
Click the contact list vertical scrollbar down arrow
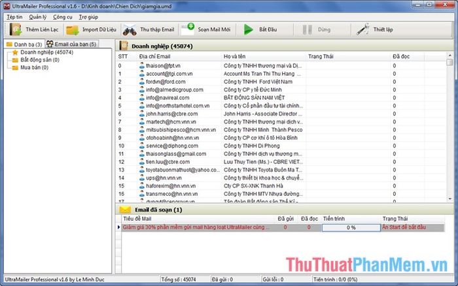449,200
